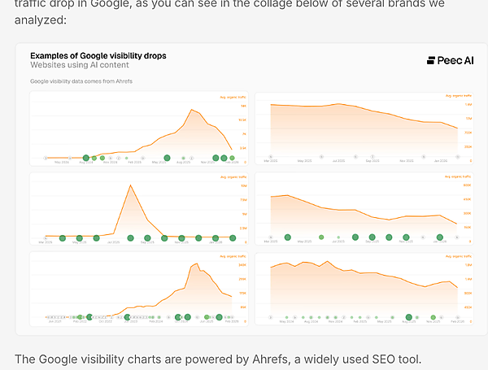
Task: Click the spike peak in middle-left chart
Action: (129, 185)
